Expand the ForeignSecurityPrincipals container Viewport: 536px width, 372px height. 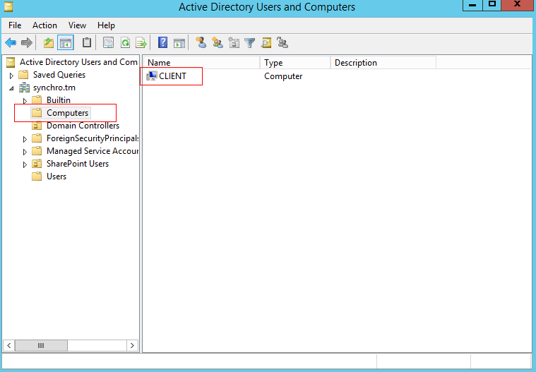[x=25, y=139]
